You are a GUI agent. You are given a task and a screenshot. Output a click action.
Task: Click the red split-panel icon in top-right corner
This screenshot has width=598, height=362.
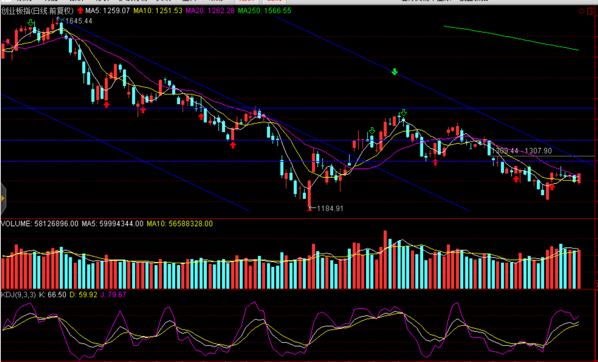pos(590,11)
